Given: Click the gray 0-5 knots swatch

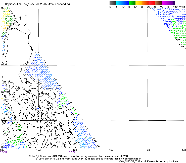Looking at the screenshot, I should [113, 3].
